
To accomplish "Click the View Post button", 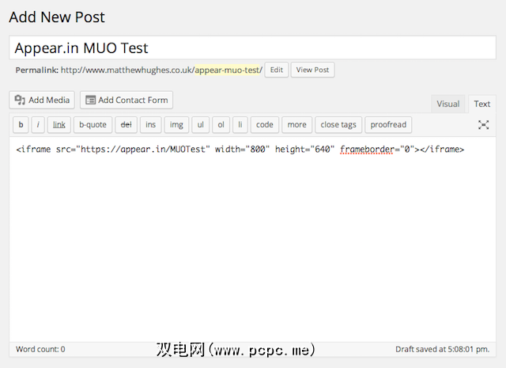I will 312,70.
